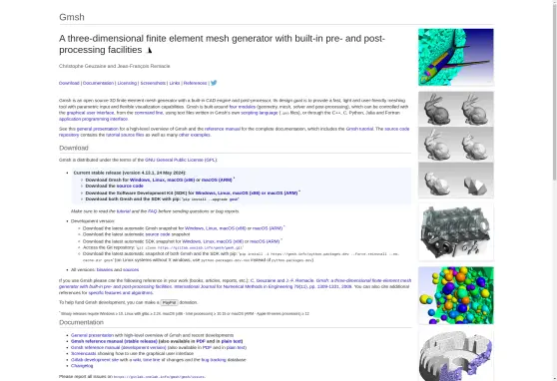
Task: Open the ring structure mesh thumbnail
Action: pyautogui.click(x=456, y=356)
